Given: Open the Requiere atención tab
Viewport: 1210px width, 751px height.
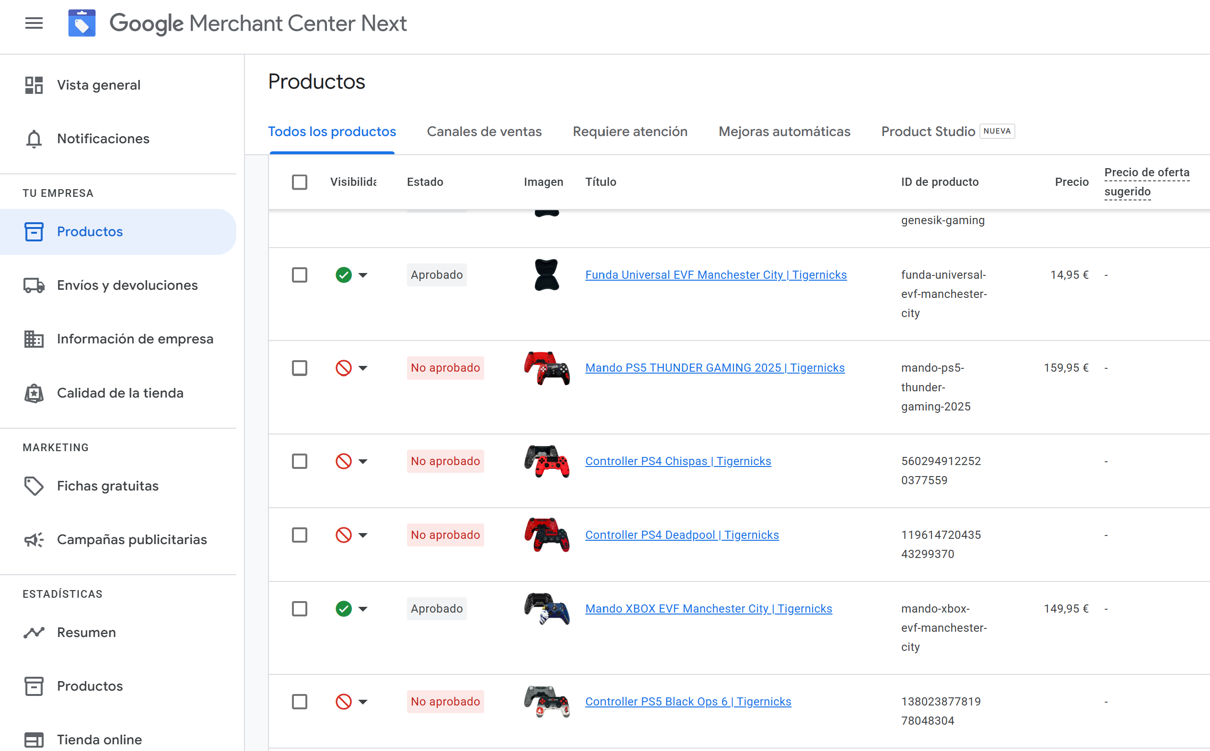Looking at the screenshot, I should click(x=630, y=132).
